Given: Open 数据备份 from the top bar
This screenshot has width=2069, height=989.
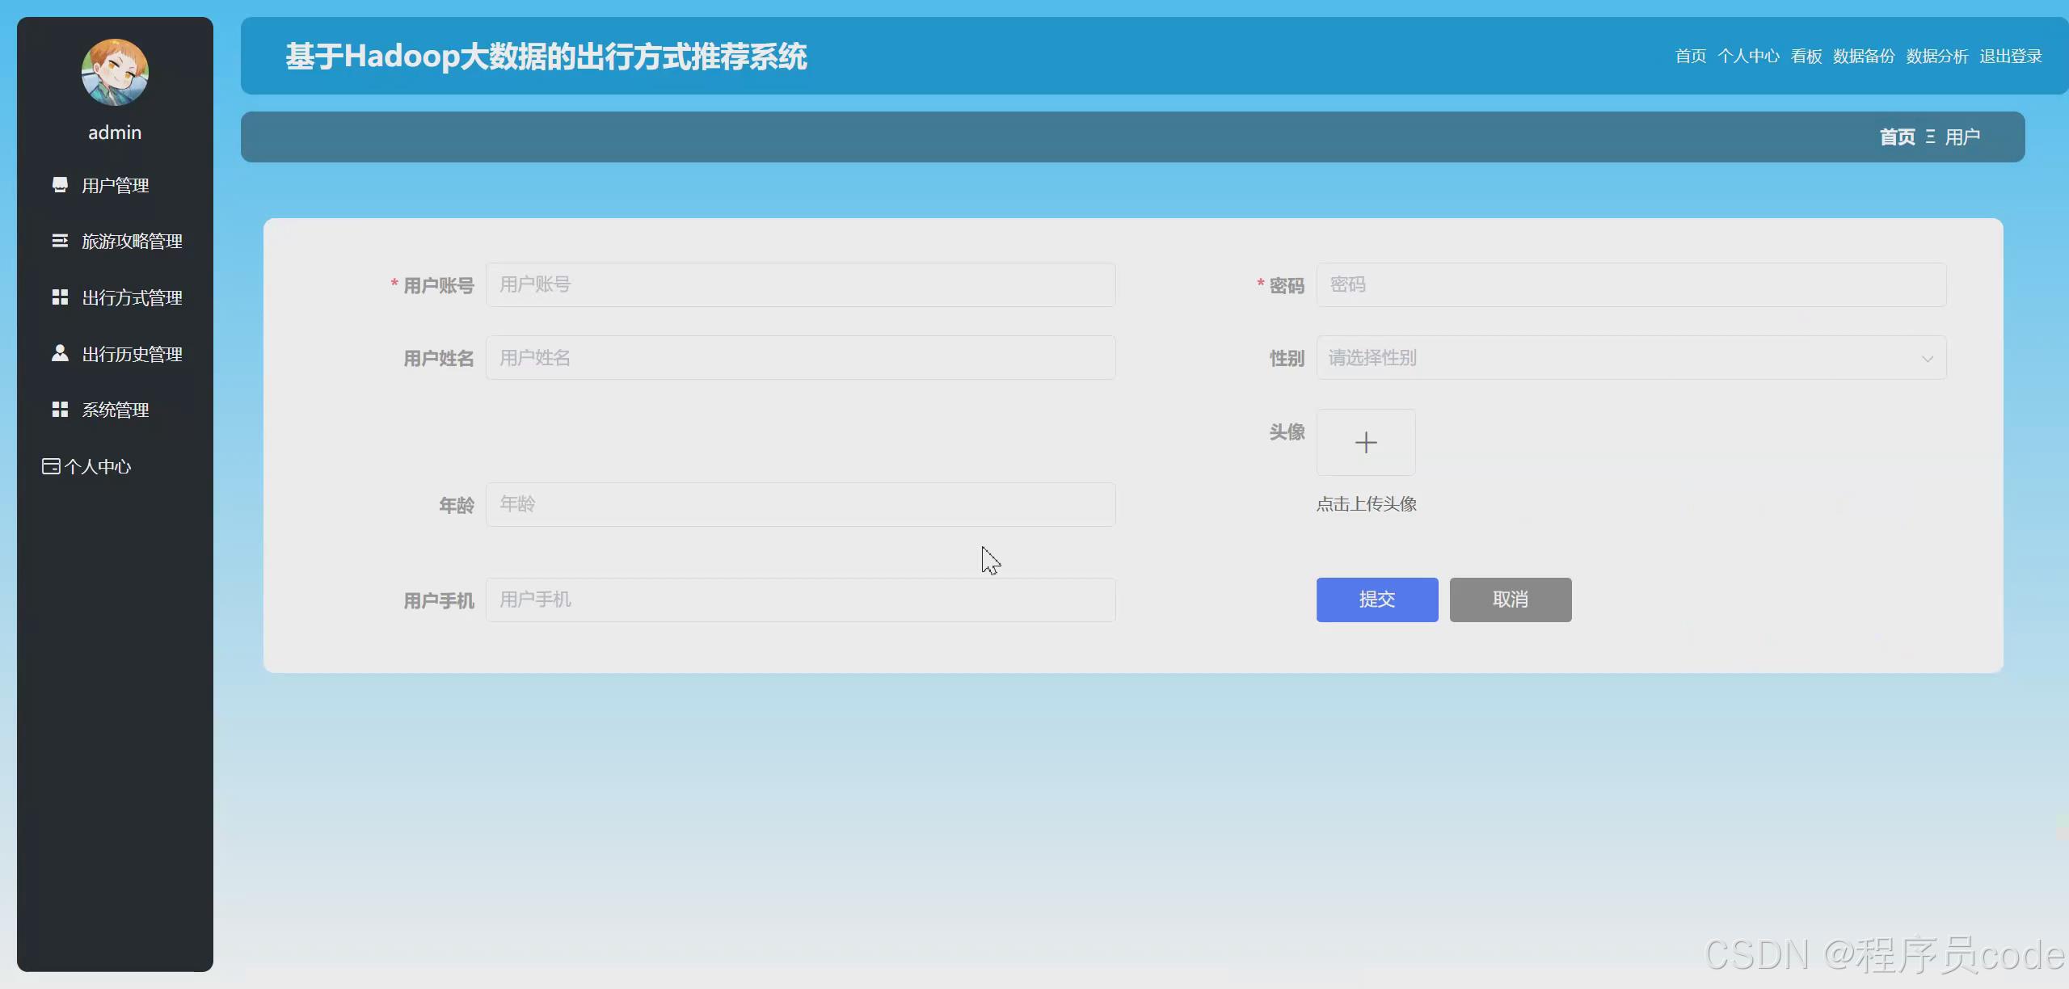Looking at the screenshot, I should click(x=1864, y=57).
